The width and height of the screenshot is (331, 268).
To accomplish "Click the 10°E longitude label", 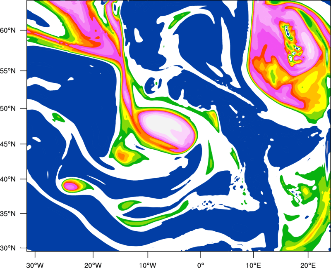I will [253, 265].
